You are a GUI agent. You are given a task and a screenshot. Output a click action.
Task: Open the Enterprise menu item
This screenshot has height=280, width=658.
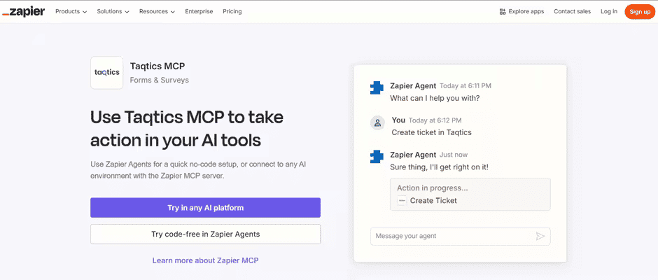tap(199, 11)
